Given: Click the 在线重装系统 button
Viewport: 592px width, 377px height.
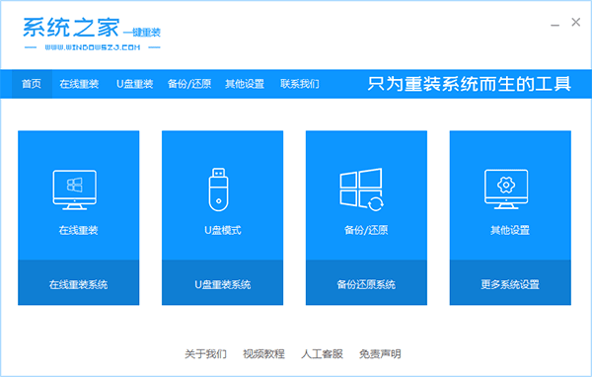Looking at the screenshot, I should [79, 282].
